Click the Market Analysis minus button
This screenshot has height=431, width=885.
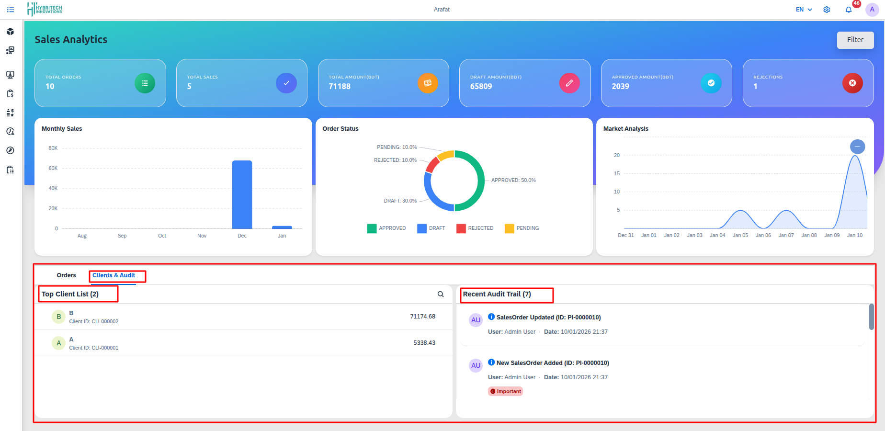click(857, 147)
